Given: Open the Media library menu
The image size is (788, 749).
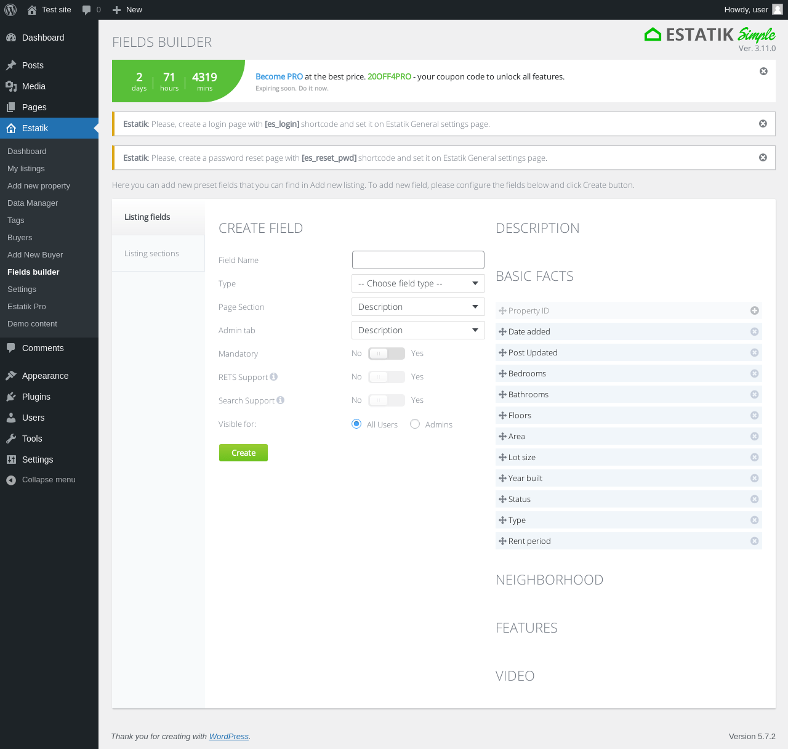Looking at the screenshot, I should pyautogui.click(x=49, y=86).
